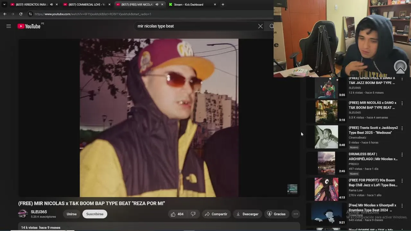Screen dimensions: 411x231
Task: Click the Compartir share button
Action: point(216,214)
